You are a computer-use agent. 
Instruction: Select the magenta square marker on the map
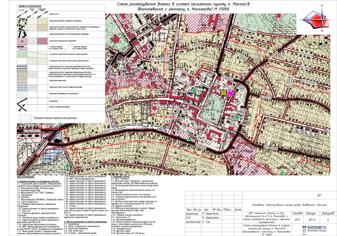(x=230, y=92)
